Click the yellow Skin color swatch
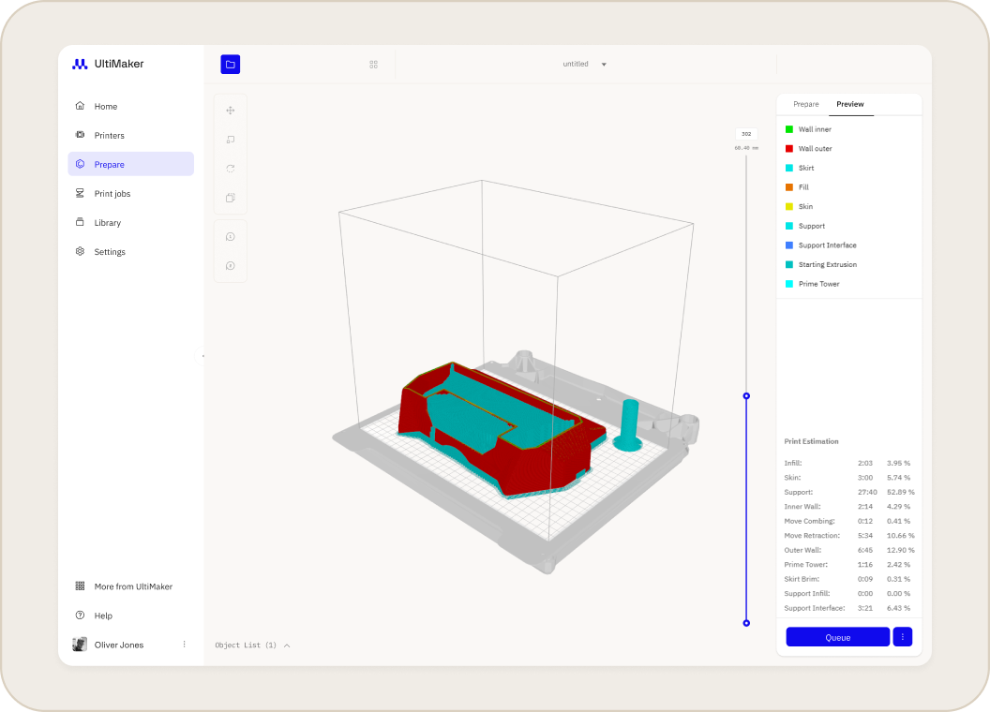Image resolution: width=990 pixels, height=712 pixels. pos(789,207)
